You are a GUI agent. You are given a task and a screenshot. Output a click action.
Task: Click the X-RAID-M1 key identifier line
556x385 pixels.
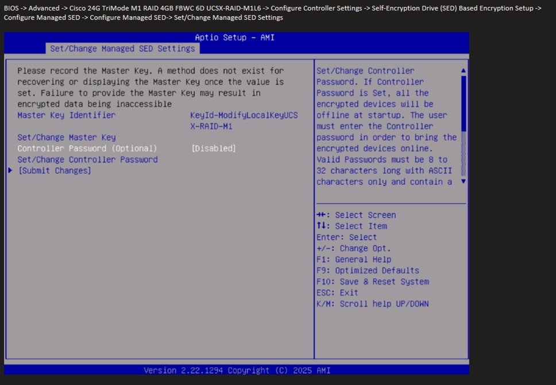tap(211, 126)
